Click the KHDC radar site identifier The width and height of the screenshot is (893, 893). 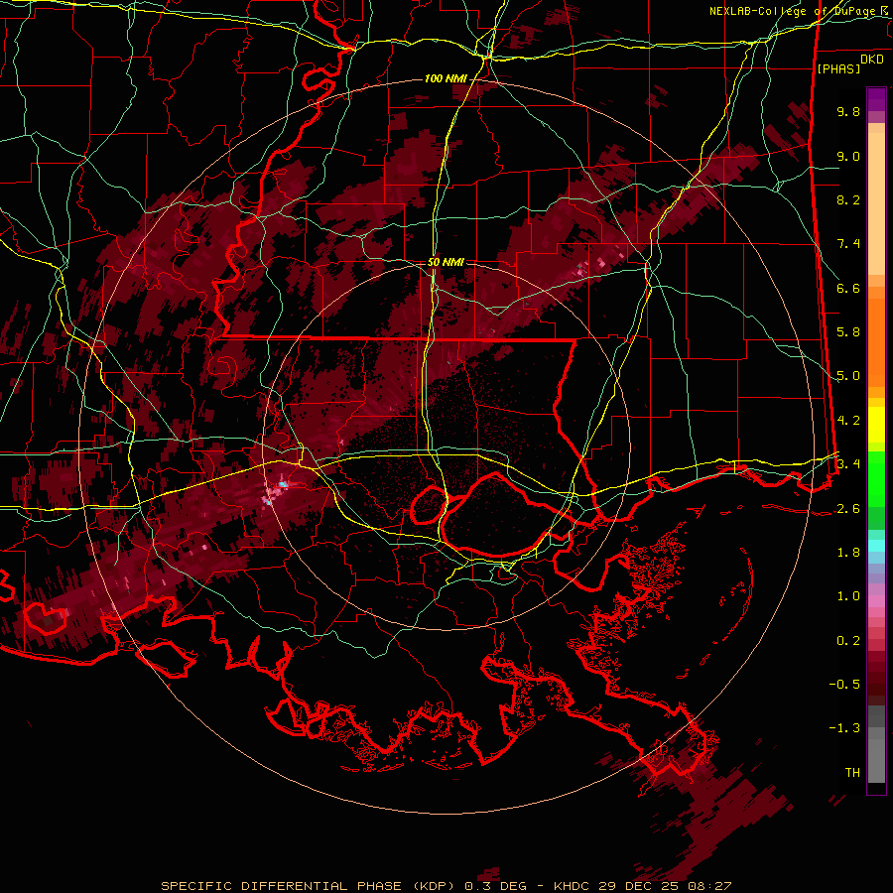click(573, 886)
